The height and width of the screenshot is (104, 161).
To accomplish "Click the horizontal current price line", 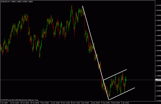I will (78, 80).
